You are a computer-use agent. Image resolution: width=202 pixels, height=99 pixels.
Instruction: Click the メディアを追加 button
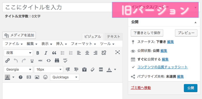point(19,35)
